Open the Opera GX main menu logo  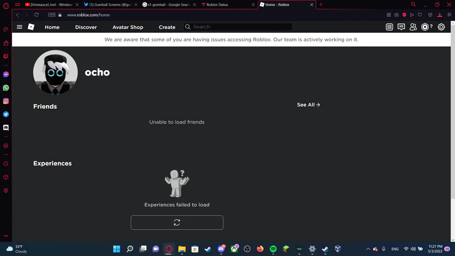point(6,5)
